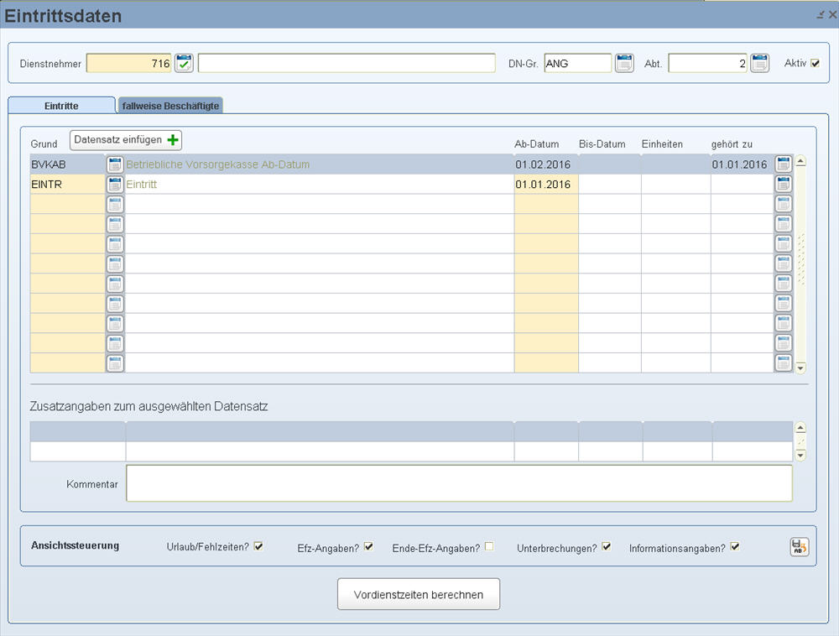Enable the Ende-Efz-Angaben? checkbox
This screenshot has width=839, height=636.
pyautogui.click(x=489, y=546)
